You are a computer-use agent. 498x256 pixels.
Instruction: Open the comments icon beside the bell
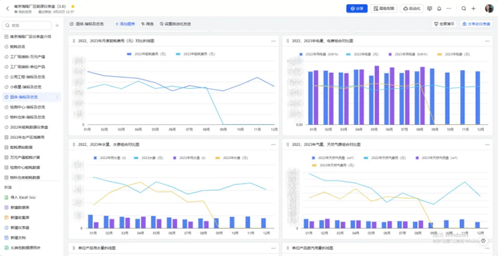[430, 9]
